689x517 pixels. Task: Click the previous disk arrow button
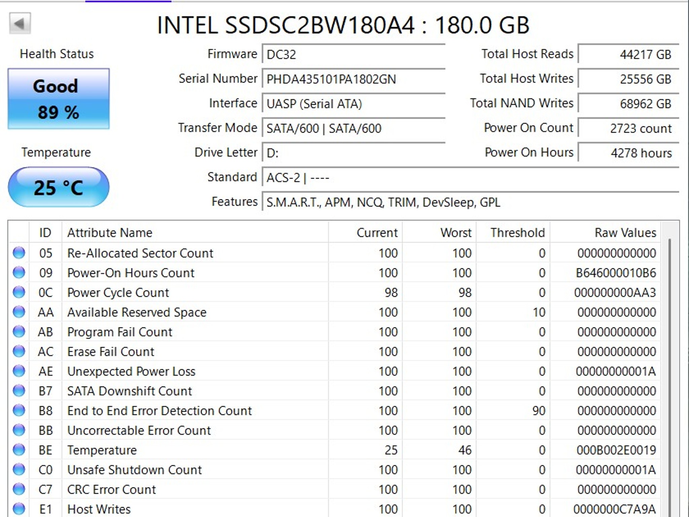[20, 23]
